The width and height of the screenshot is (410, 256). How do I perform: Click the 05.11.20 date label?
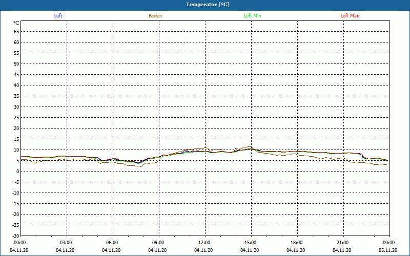[x=388, y=250]
